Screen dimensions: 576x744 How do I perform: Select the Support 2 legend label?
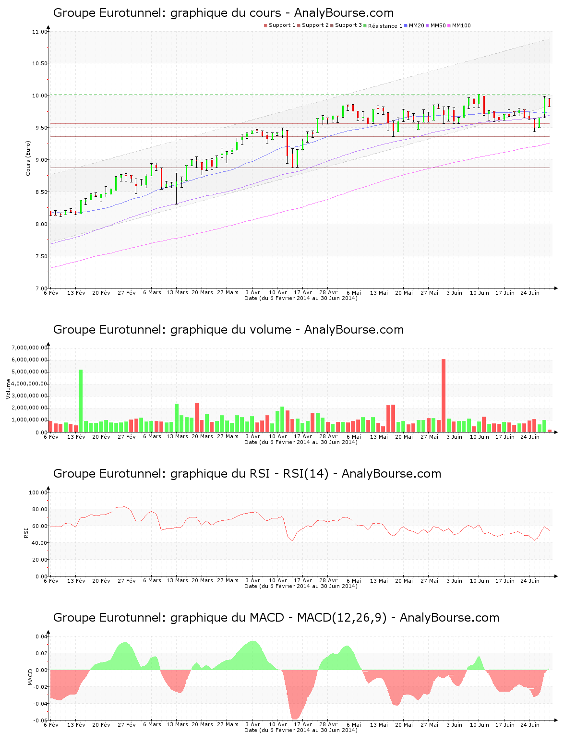coord(315,25)
